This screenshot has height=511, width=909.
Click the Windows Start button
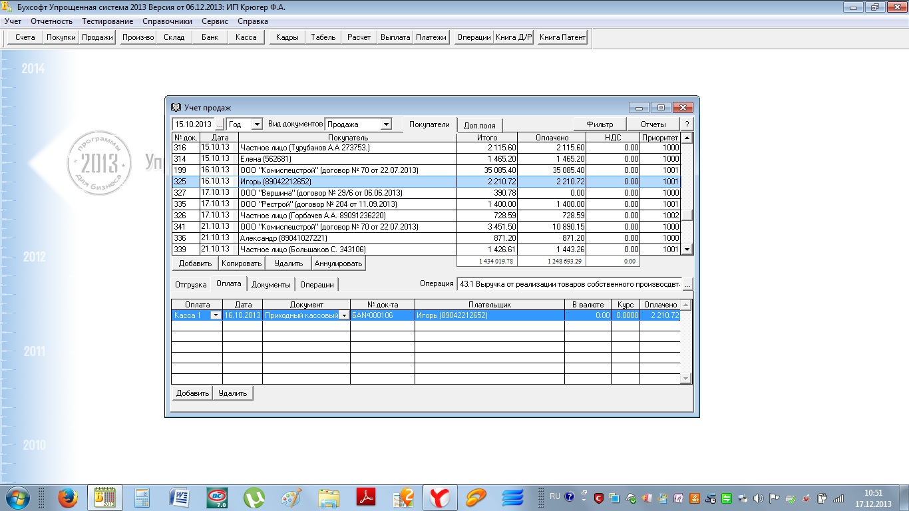[x=17, y=497]
